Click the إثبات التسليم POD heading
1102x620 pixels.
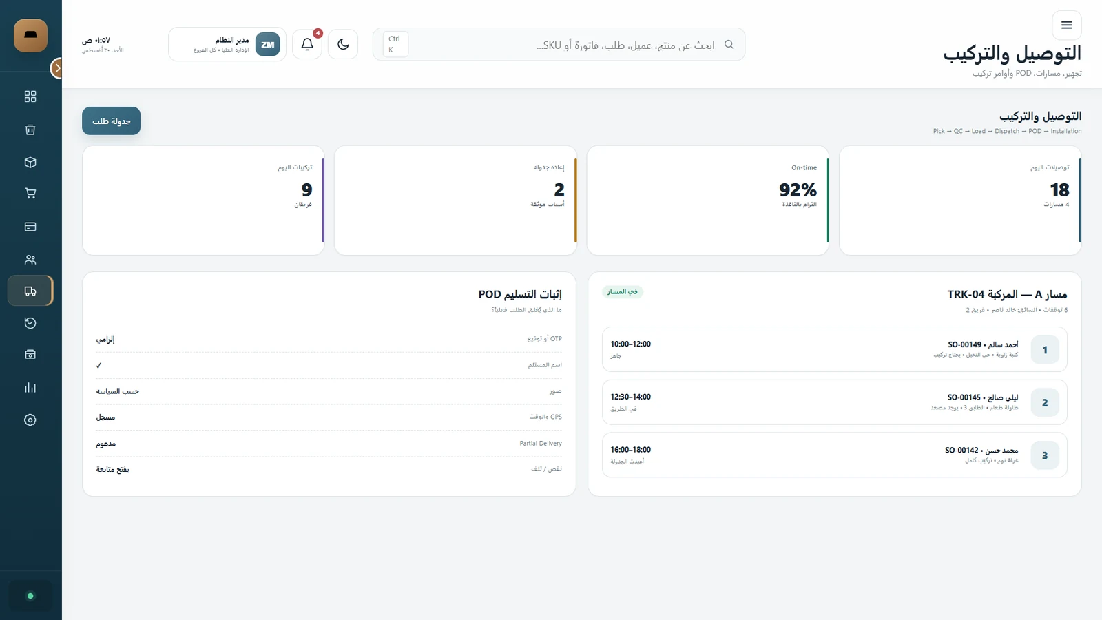520,294
